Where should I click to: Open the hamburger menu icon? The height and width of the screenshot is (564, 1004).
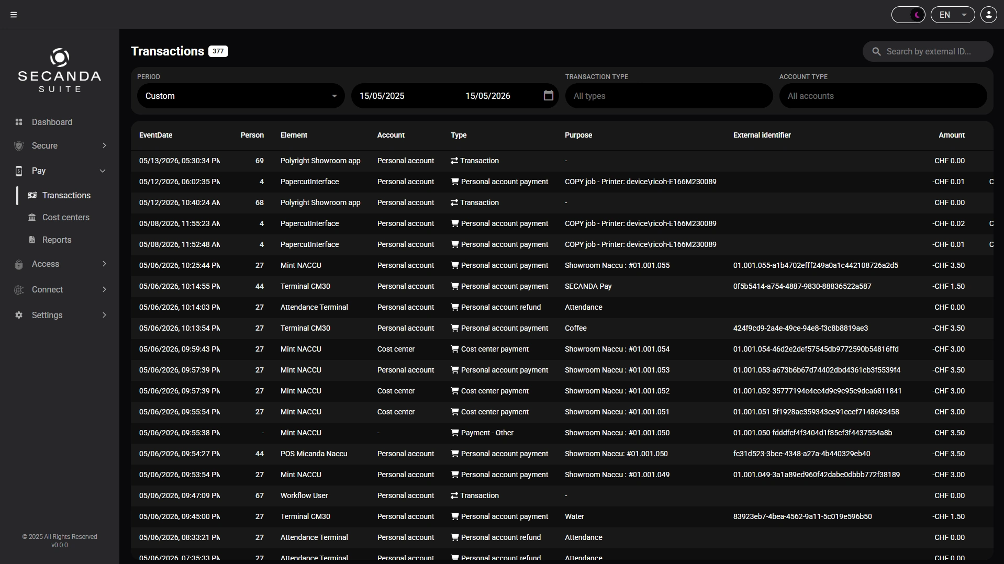14,15
